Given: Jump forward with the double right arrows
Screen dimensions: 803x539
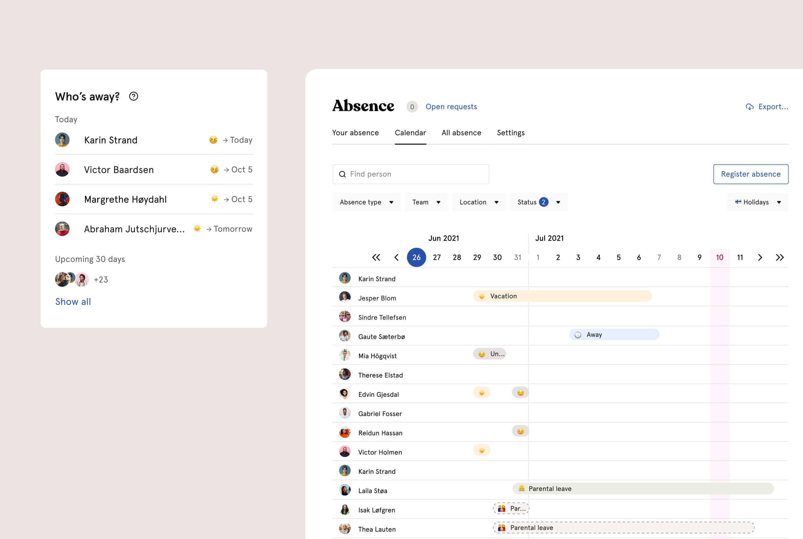Looking at the screenshot, I should (x=780, y=257).
